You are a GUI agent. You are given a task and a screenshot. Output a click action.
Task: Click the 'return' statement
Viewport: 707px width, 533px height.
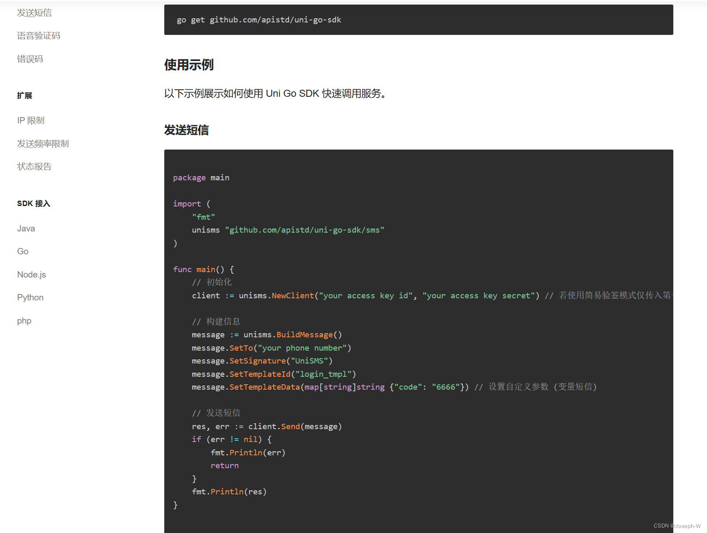coord(225,466)
